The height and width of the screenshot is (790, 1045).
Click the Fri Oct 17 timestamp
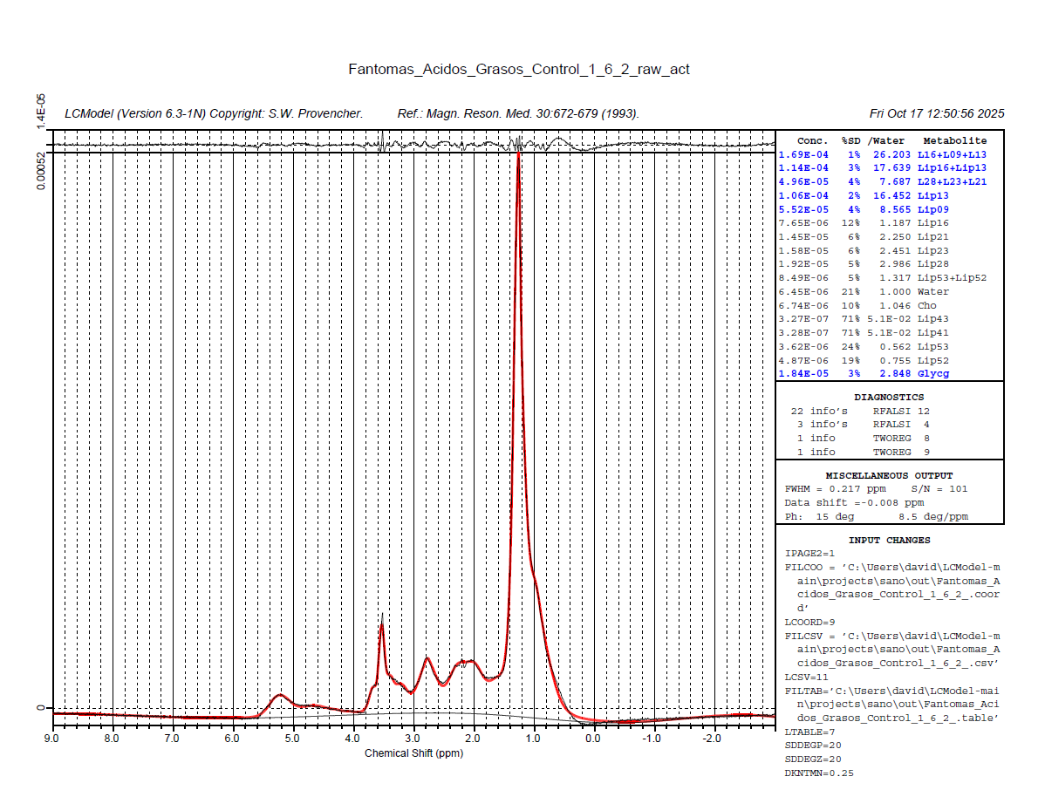point(937,114)
